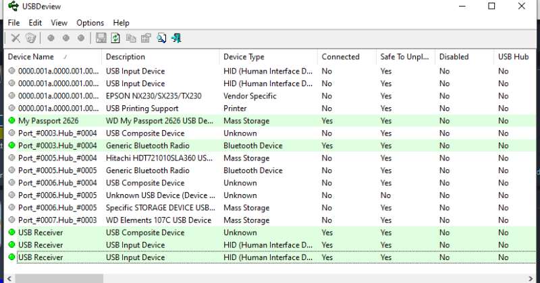540x283 pixels.
Task: Click the Uninstall selected devices icon
Action: click(30, 38)
